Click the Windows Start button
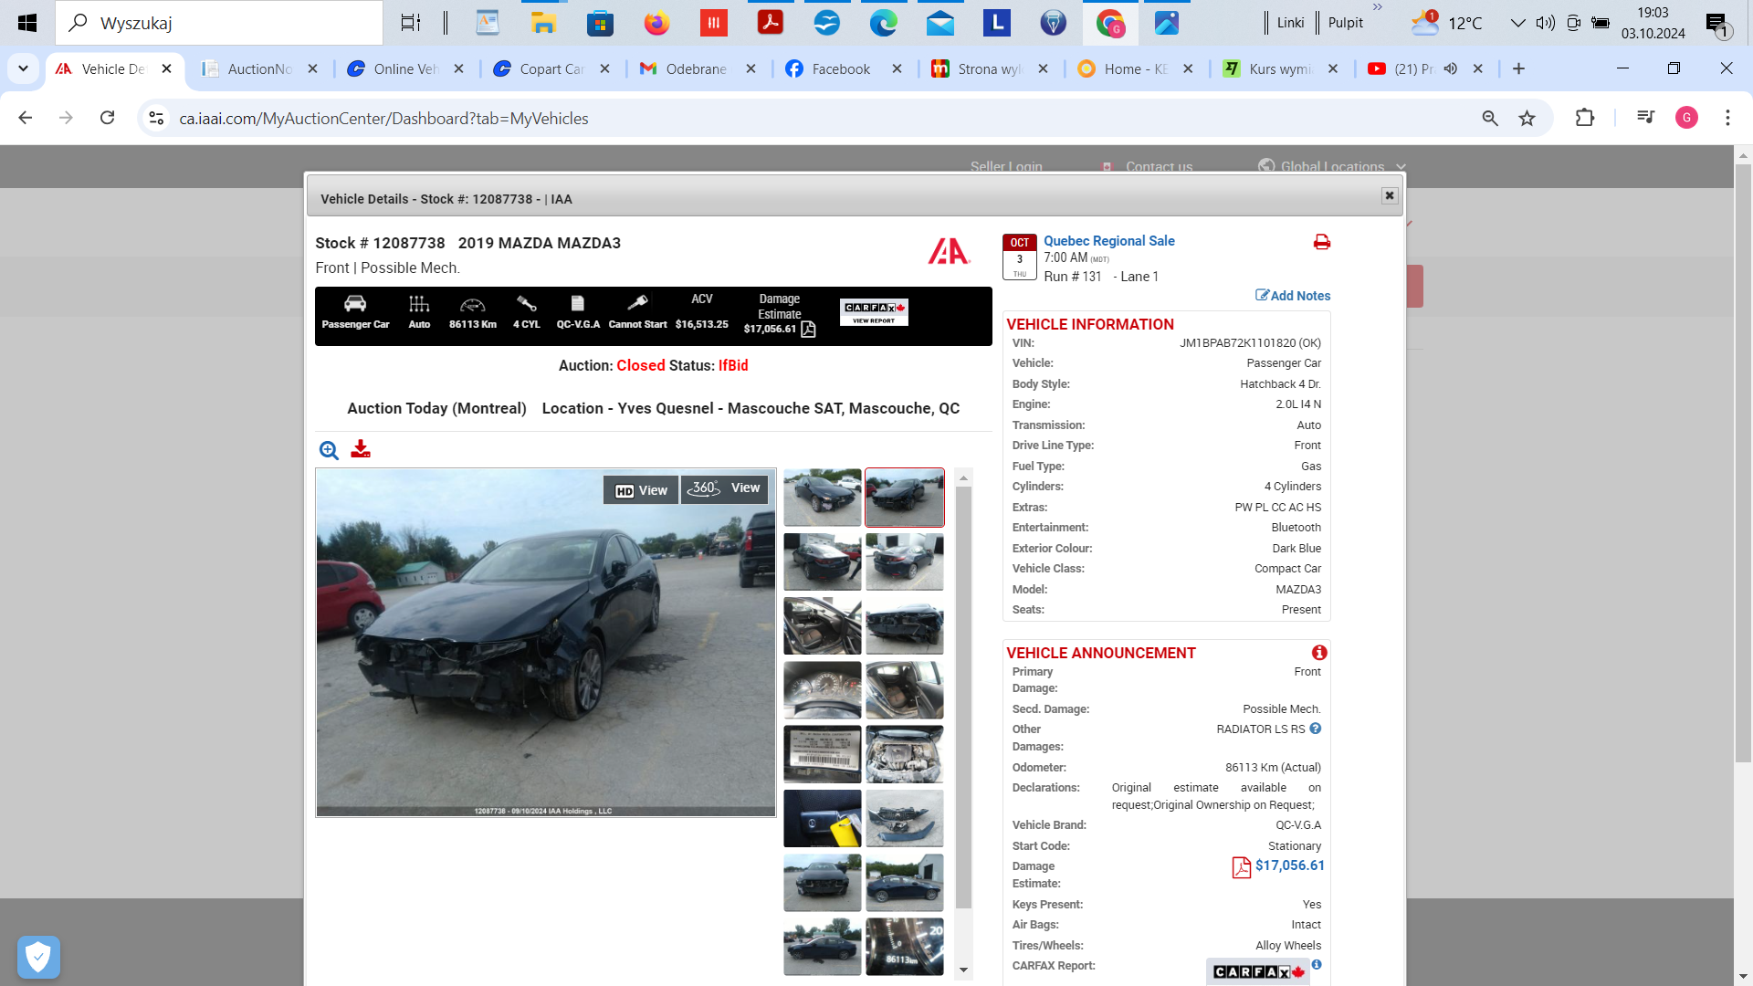Screen dimensions: 1753x986 pos(27,23)
